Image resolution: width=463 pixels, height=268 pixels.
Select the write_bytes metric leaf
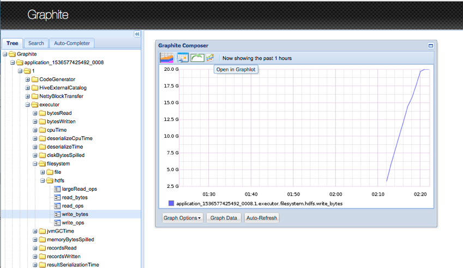pyautogui.click(x=75, y=214)
